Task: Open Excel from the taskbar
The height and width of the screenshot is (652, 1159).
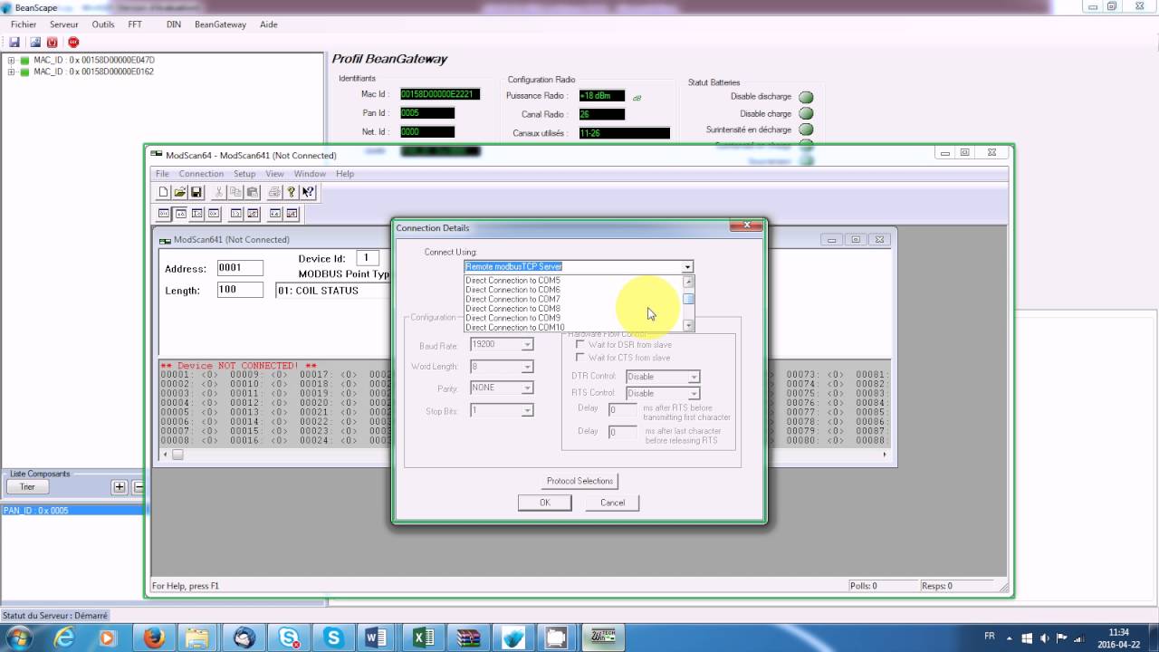Action: coord(423,638)
